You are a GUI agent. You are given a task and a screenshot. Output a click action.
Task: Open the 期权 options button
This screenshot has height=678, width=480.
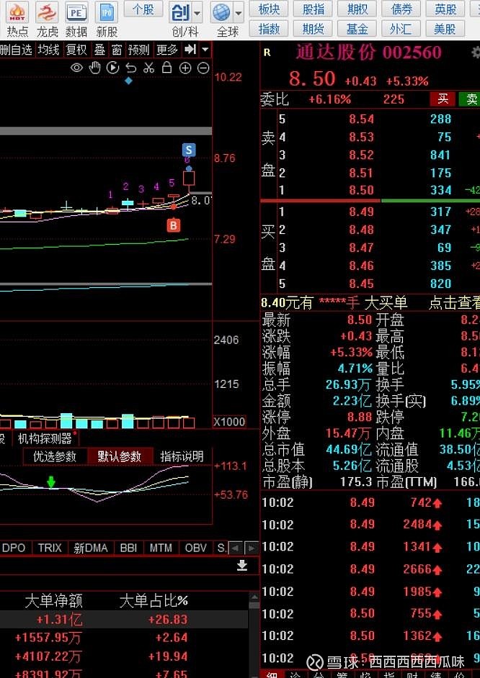[x=357, y=9]
